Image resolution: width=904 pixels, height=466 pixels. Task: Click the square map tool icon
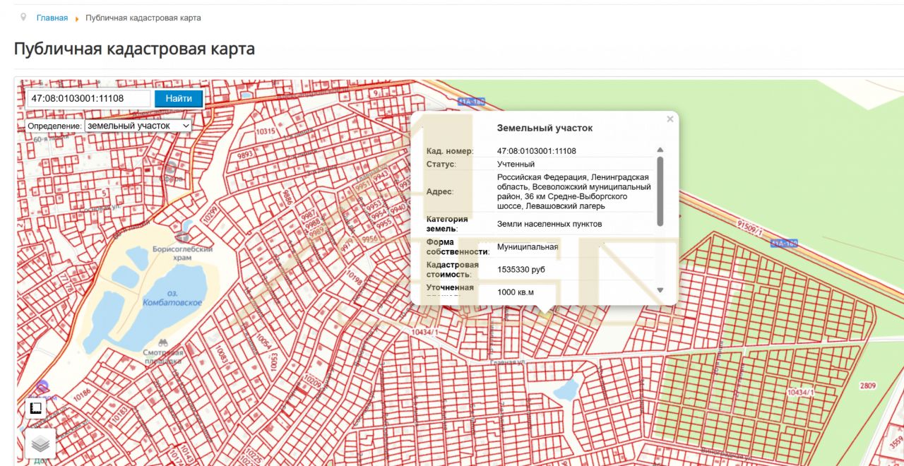point(35,408)
